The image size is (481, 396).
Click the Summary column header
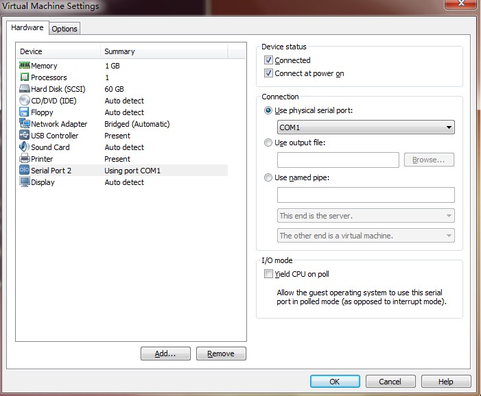click(x=164, y=51)
